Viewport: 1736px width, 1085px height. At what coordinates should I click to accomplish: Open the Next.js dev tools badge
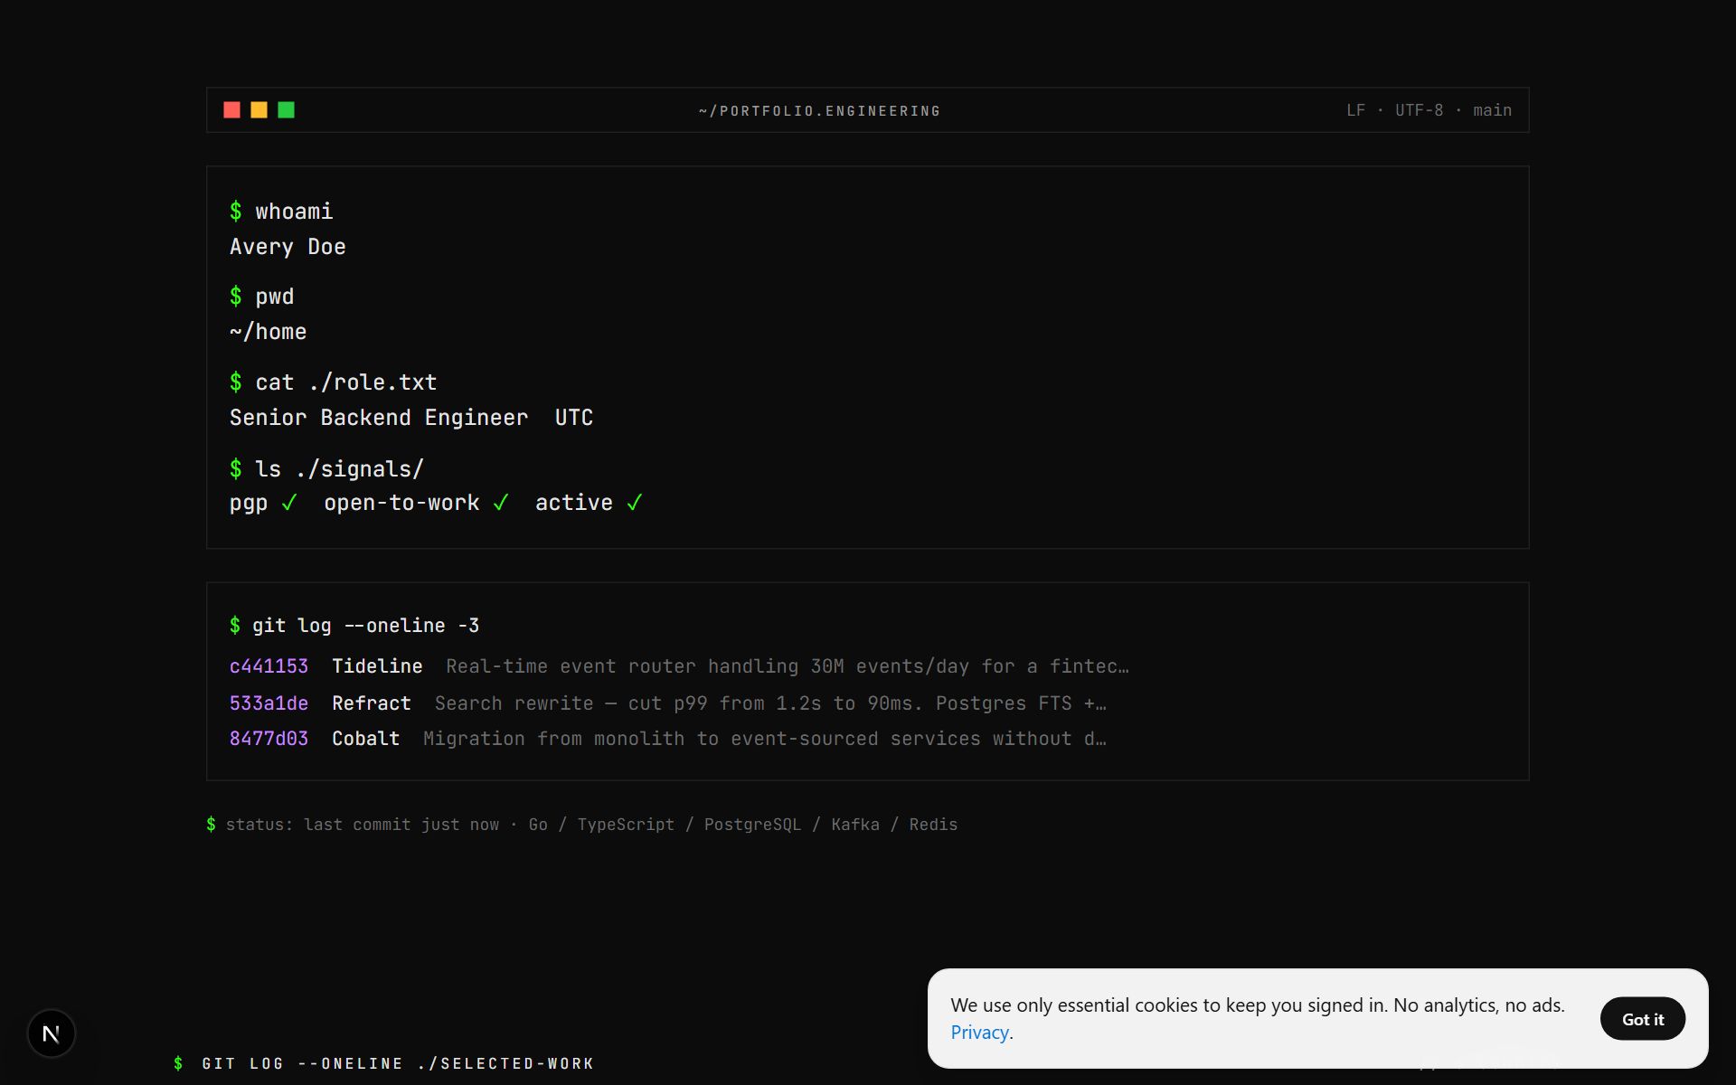click(x=52, y=1033)
